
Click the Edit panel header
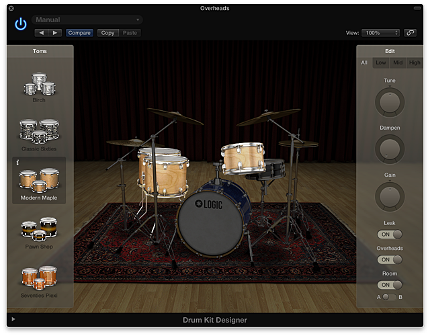(x=390, y=51)
